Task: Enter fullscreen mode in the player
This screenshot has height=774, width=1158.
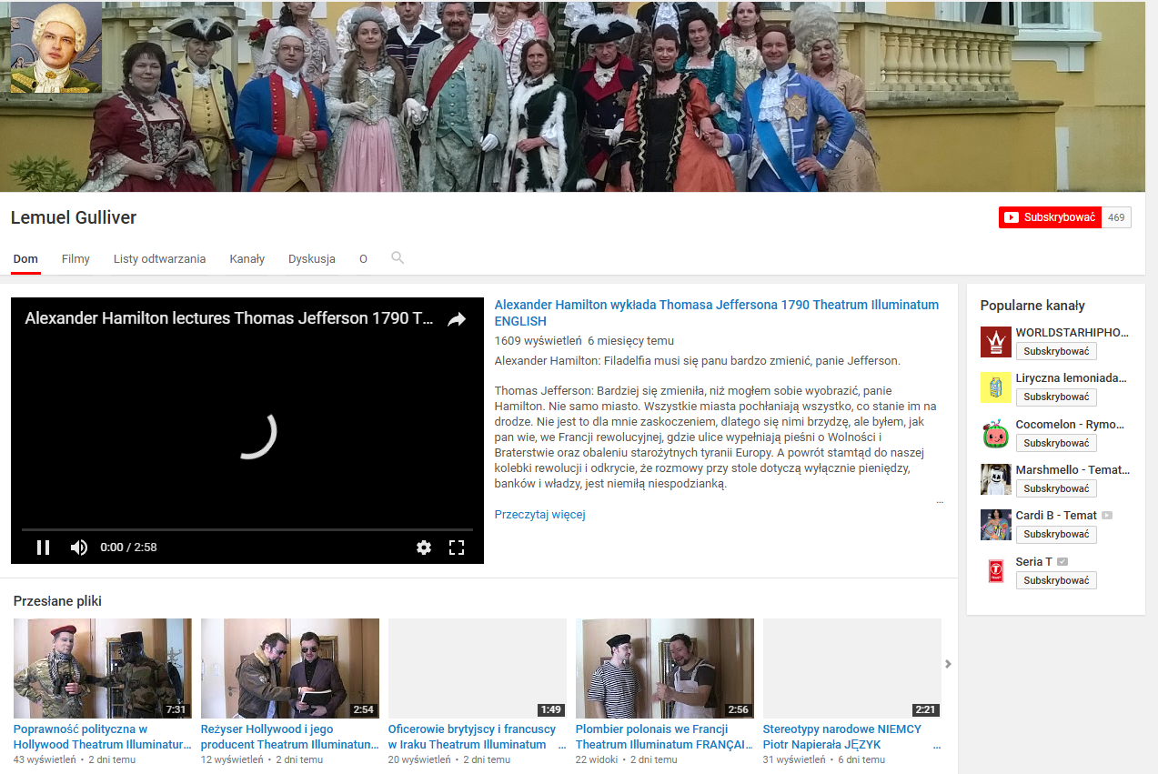Action: [457, 547]
